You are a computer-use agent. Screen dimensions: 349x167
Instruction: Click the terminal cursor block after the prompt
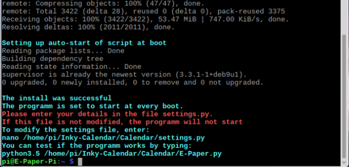(x=80, y=161)
